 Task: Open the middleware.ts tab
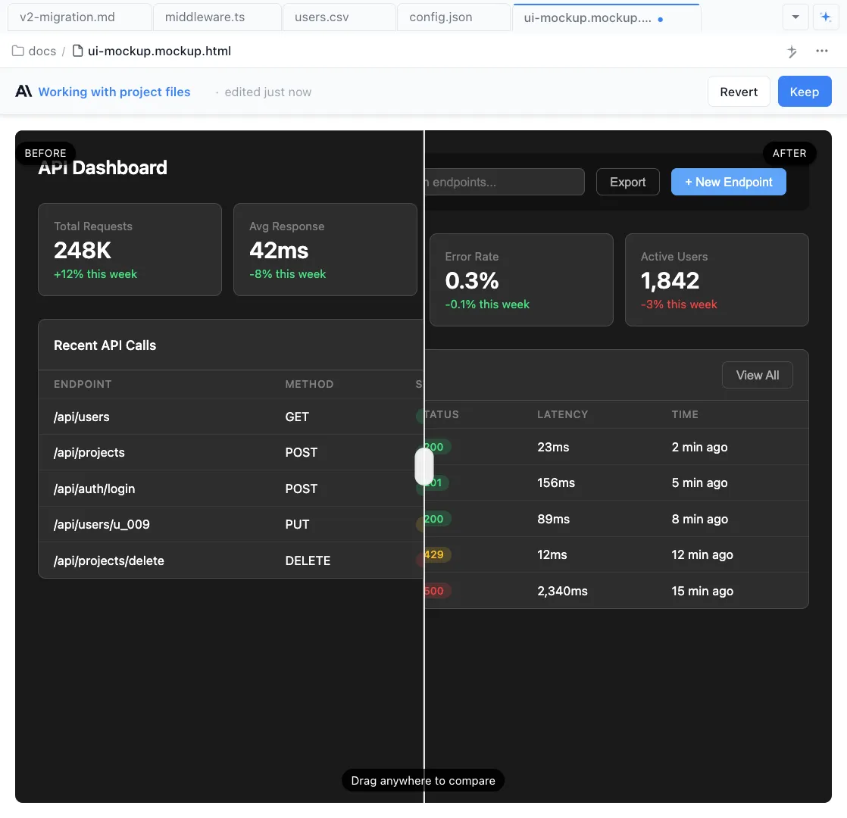pyautogui.click(x=205, y=17)
